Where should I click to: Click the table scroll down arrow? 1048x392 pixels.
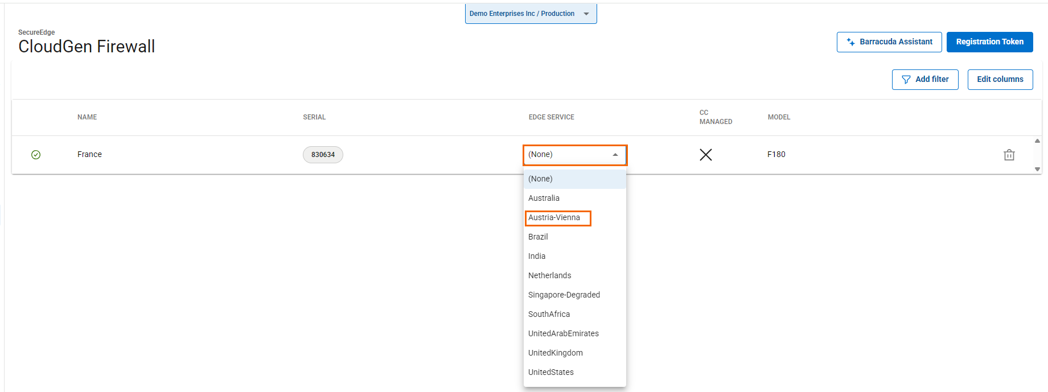[1037, 169]
